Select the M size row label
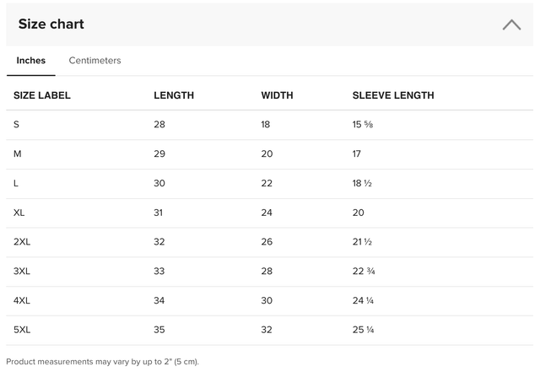 (x=18, y=154)
